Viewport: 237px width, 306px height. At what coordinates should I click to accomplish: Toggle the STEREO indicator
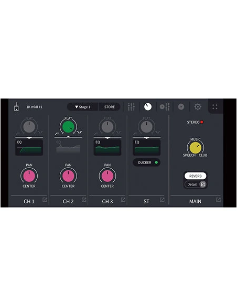click(x=195, y=122)
